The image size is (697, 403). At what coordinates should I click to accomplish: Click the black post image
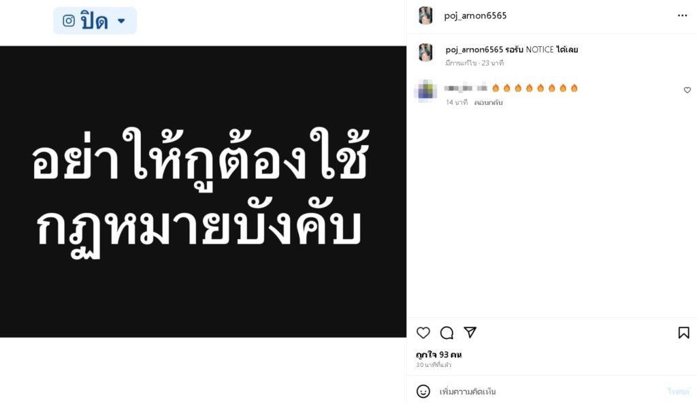point(203,192)
